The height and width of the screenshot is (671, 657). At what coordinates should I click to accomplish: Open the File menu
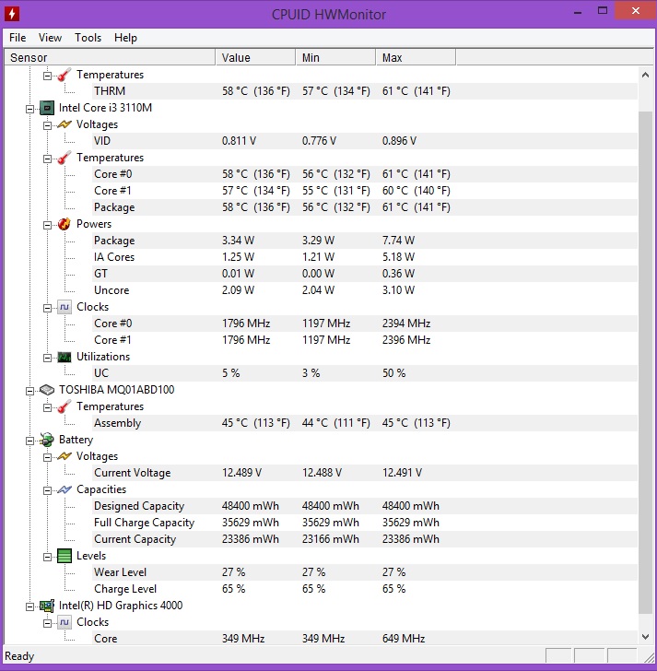pos(18,38)
